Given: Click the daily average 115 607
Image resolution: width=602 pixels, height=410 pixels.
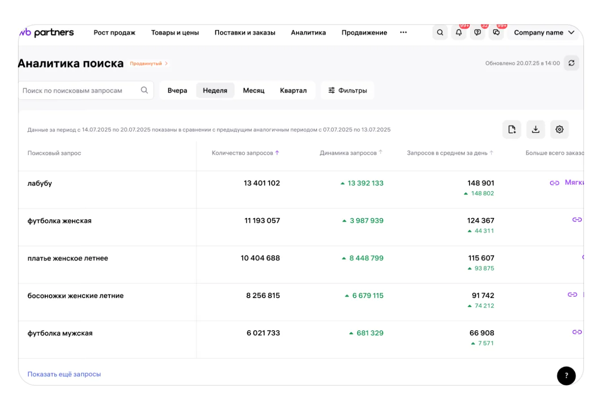Looking at the screenshot, I should click(x=481, y=258).
